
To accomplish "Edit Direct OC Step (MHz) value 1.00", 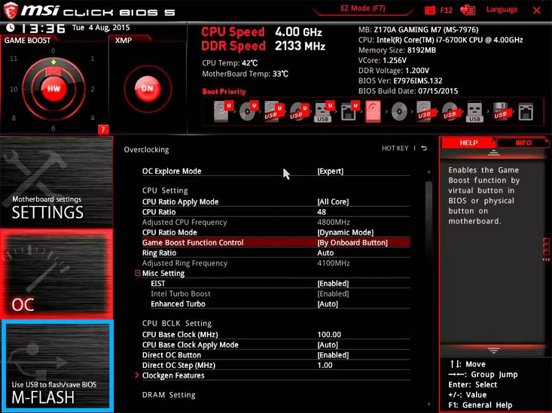I will coord(325,365).
